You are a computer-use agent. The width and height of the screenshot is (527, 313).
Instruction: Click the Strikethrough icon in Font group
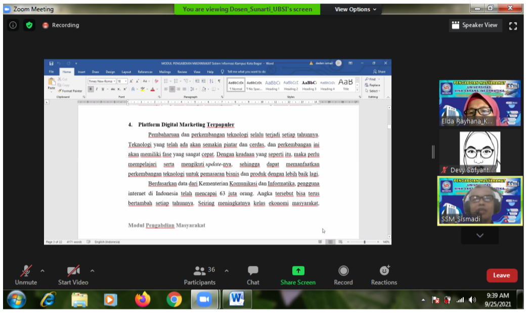pos(113,89)
